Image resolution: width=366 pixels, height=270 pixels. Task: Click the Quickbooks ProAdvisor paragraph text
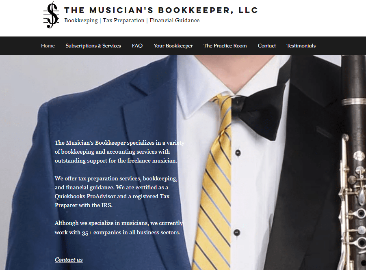116,192
